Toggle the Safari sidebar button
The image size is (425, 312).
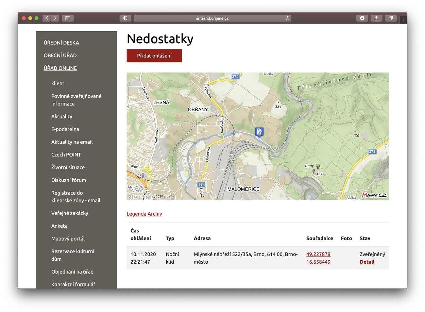point(68,18)
